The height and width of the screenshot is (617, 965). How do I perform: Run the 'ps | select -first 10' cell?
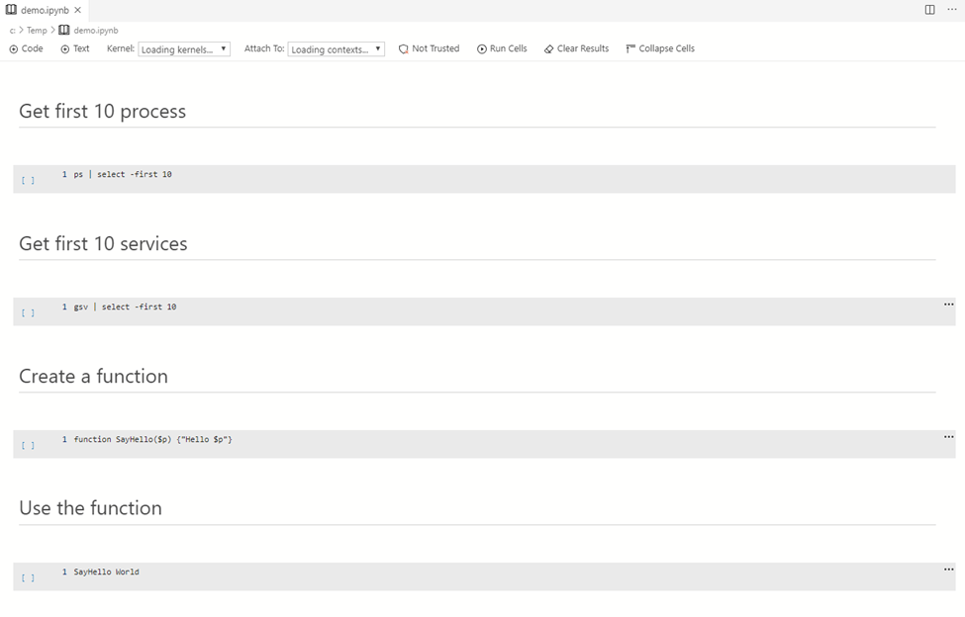pyautogui.click(x=29, y=180)
